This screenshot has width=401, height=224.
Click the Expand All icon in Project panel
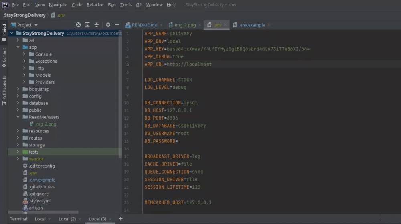click(87, 25)
